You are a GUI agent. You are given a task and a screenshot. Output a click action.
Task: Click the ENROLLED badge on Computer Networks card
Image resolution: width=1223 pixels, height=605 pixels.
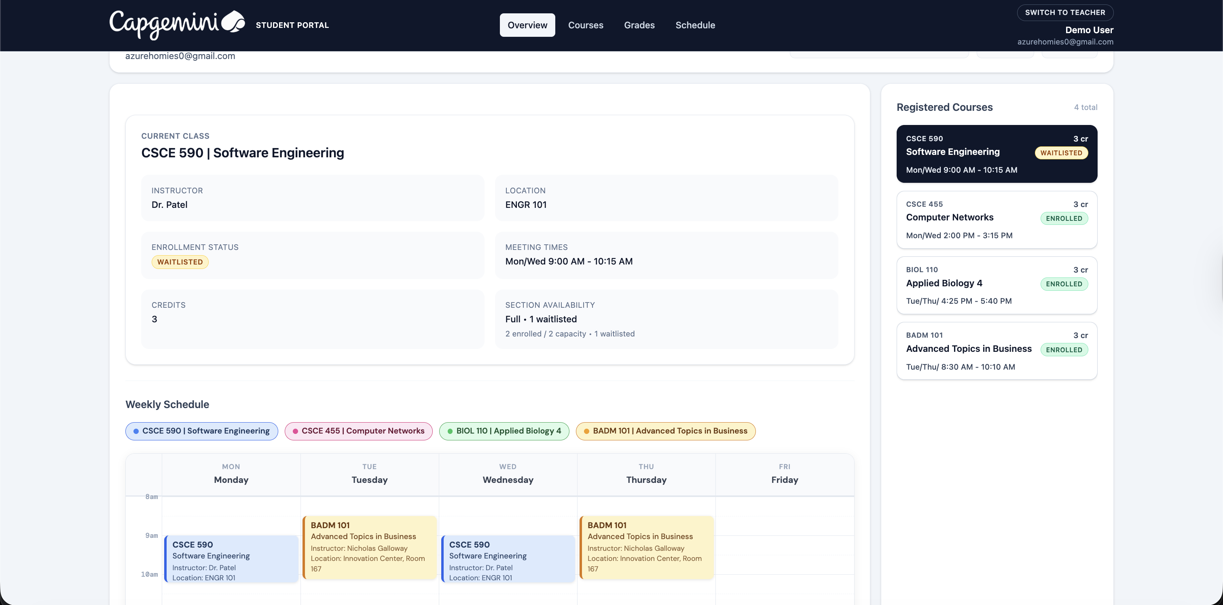[1064, 218]
